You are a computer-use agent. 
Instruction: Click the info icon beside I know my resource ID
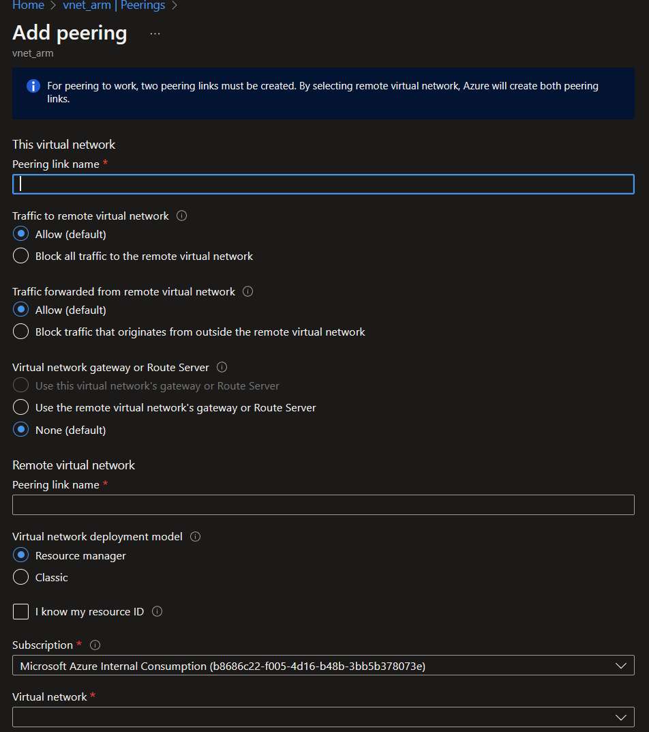coord(157,611)
